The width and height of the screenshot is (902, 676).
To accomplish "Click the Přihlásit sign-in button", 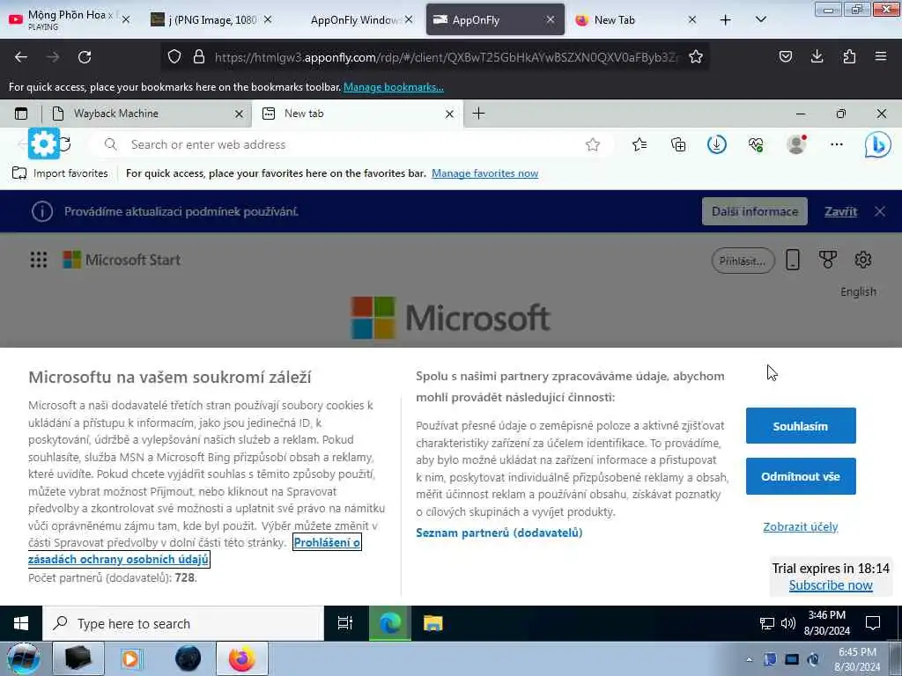I will tap(743, 261).
